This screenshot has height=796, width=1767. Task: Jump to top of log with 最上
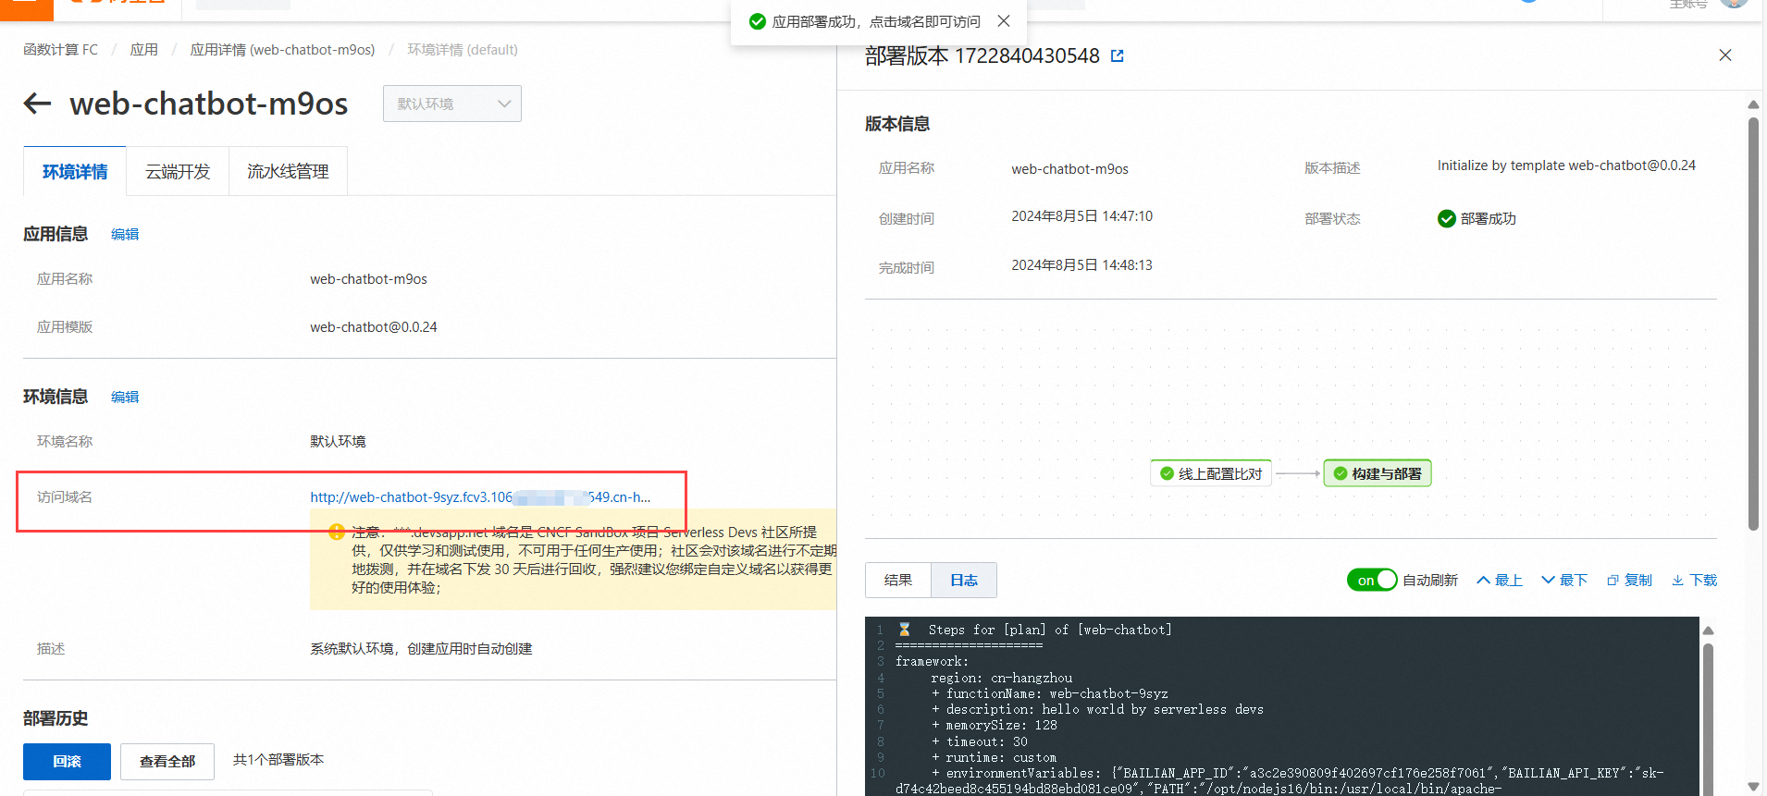1499,581
